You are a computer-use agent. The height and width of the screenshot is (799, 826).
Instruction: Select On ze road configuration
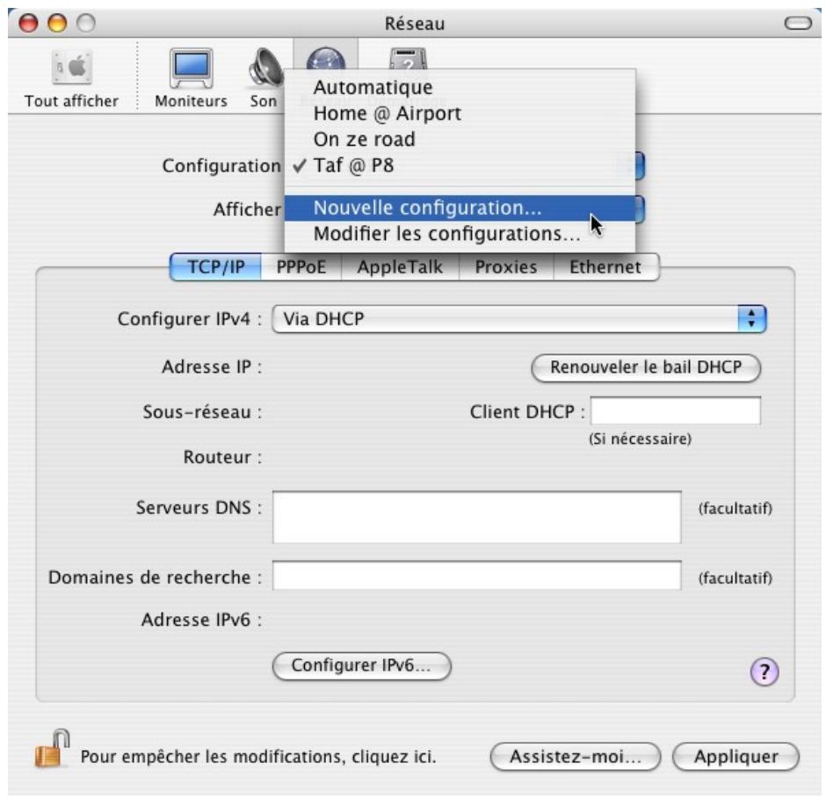click(460, 139)
